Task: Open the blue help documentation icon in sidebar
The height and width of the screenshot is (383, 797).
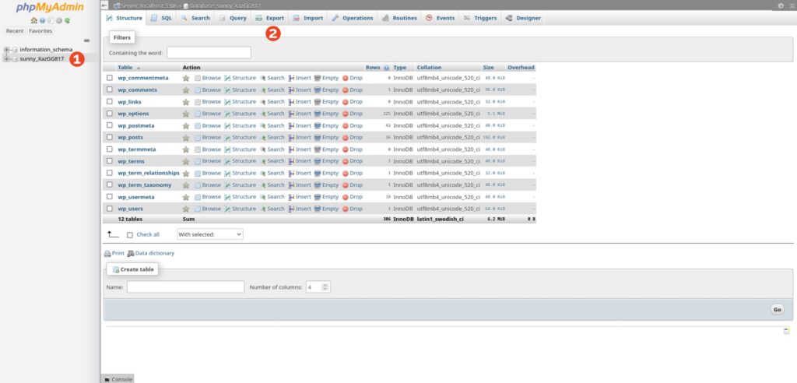Action: 42,21
